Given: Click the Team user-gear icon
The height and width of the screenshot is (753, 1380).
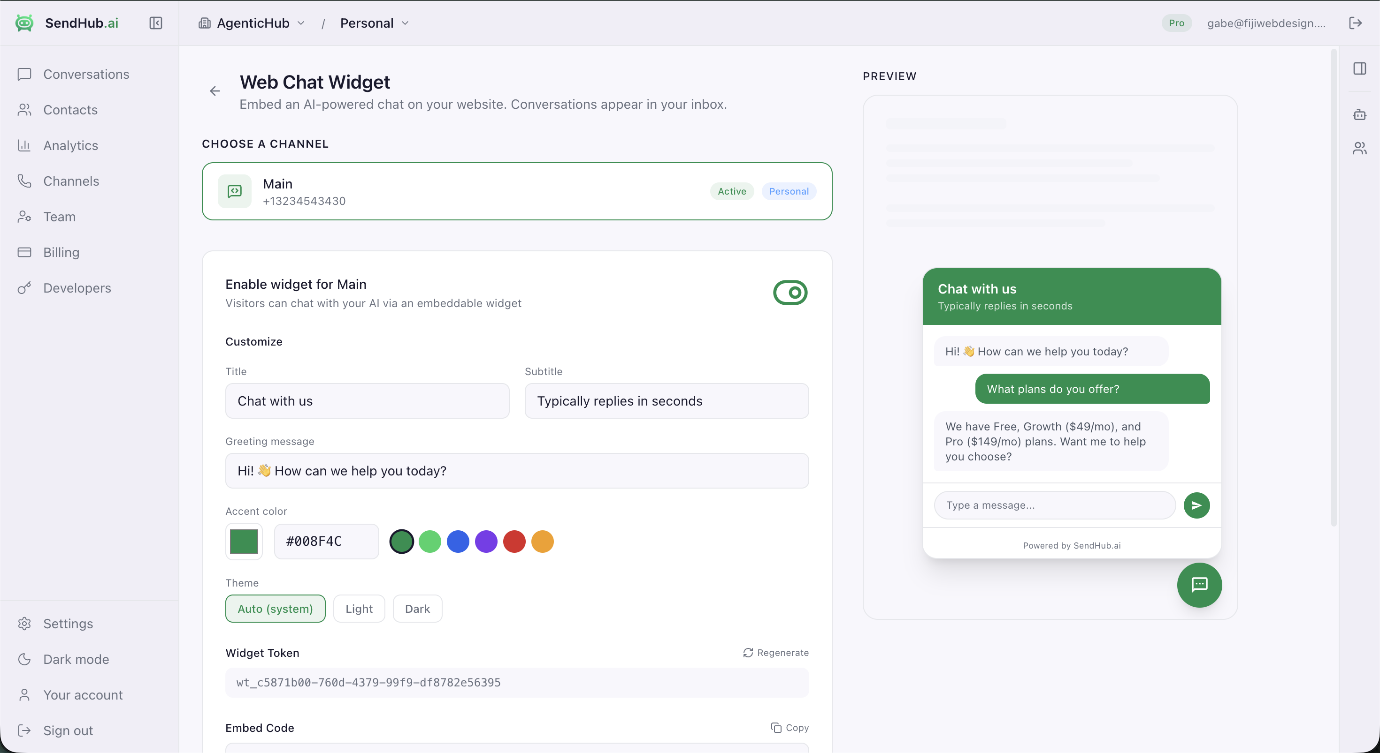Looking at the screenshot, I should coord(24,217).
